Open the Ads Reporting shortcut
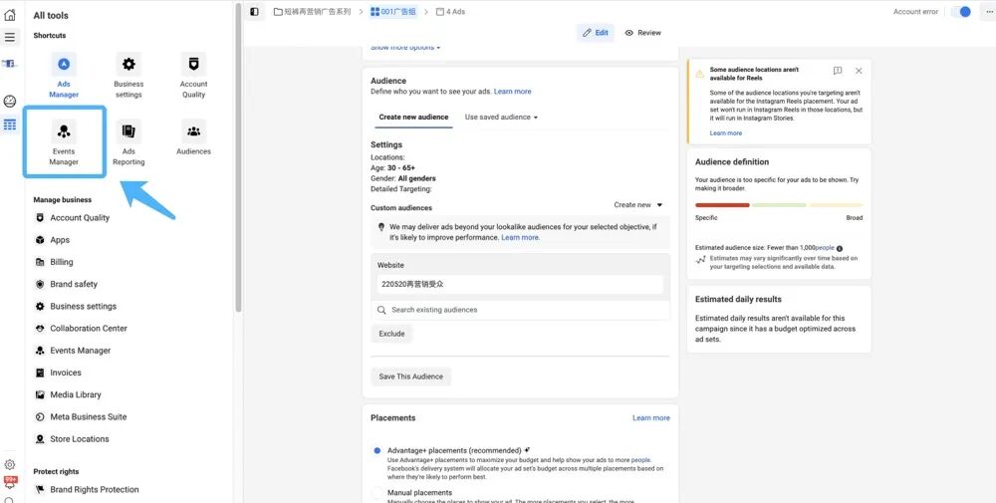This screenshot has height=503, width=996. (x=128, y=142)
